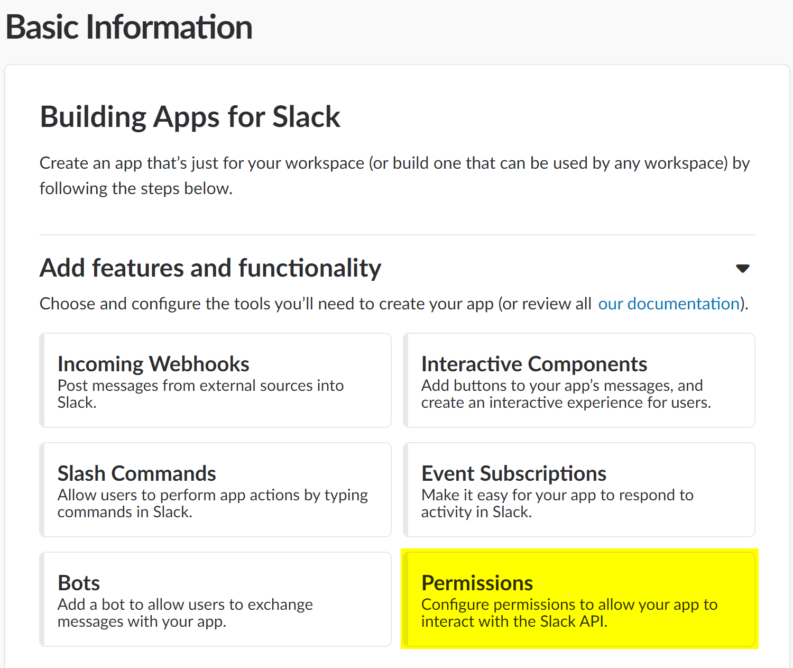The width and height of the screenshot is (793, 668).
Task: Click the 'Building Apps for Slack' heading
Action: coord(190,117)
